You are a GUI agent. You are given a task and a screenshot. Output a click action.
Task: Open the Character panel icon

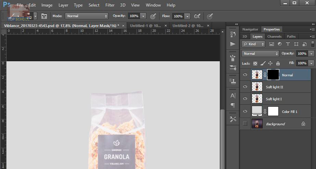[x=233, y=95]
